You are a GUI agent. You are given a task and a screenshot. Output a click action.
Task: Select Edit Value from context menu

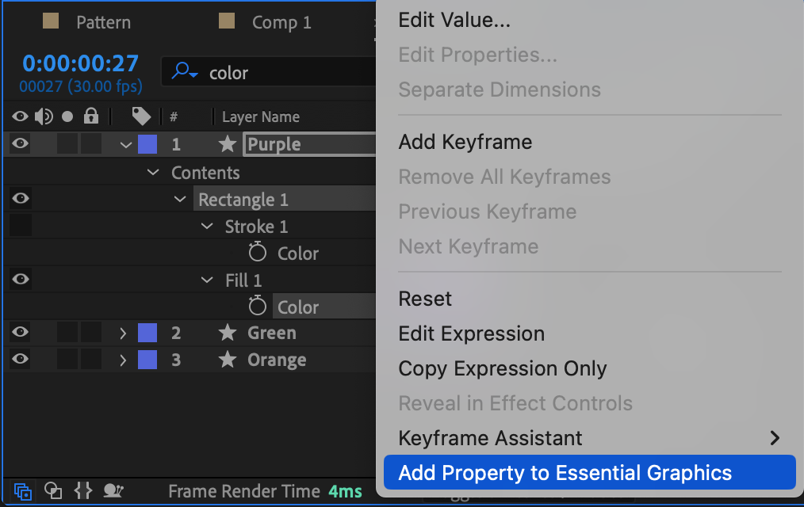tap(454, 21)
